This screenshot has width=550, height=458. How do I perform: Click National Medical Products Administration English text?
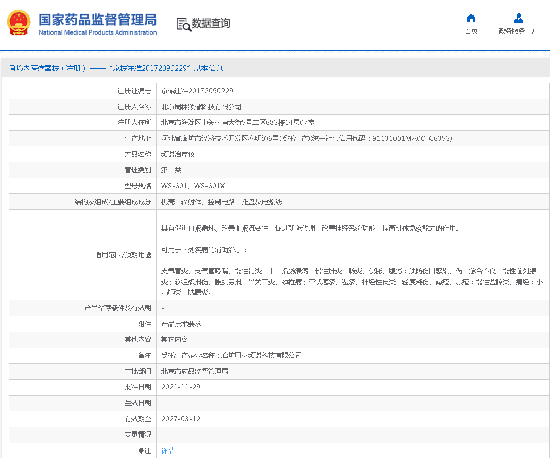98,32
